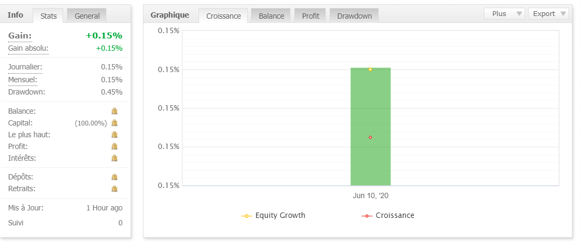Click the lock icon beside Retraits

point(114,189)
